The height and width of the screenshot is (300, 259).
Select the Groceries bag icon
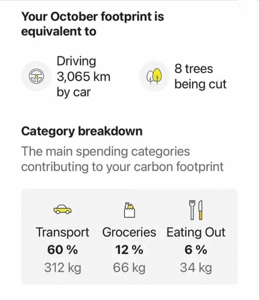coord(129,209)
